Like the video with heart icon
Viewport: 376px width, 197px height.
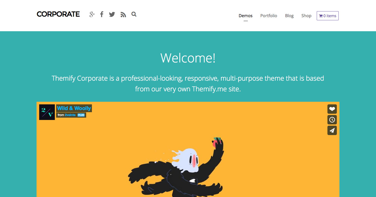tap(332, 109)
